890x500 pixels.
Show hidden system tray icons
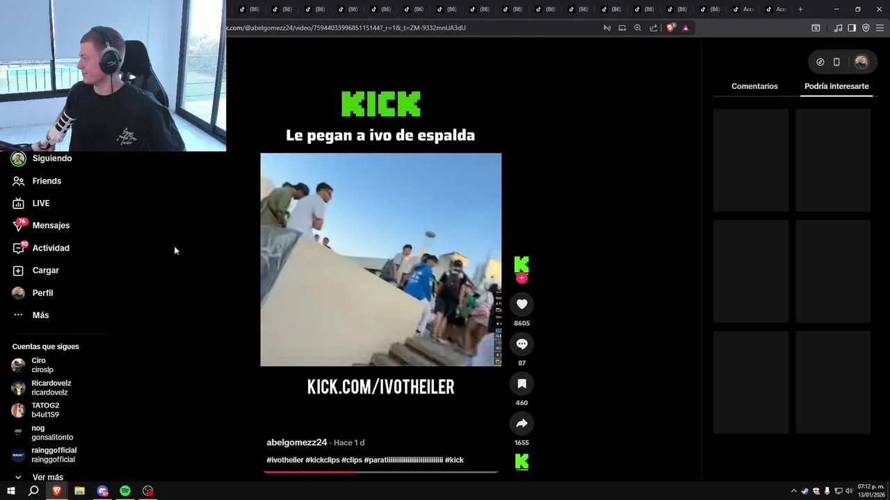pyautogui.click(x=794, y=491)
